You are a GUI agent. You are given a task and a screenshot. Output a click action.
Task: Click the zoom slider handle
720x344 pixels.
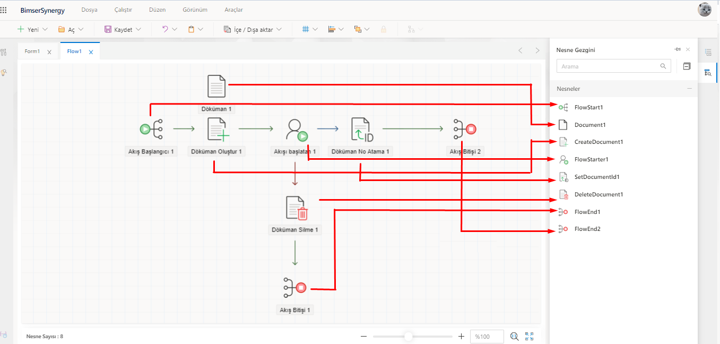(408, 336)
